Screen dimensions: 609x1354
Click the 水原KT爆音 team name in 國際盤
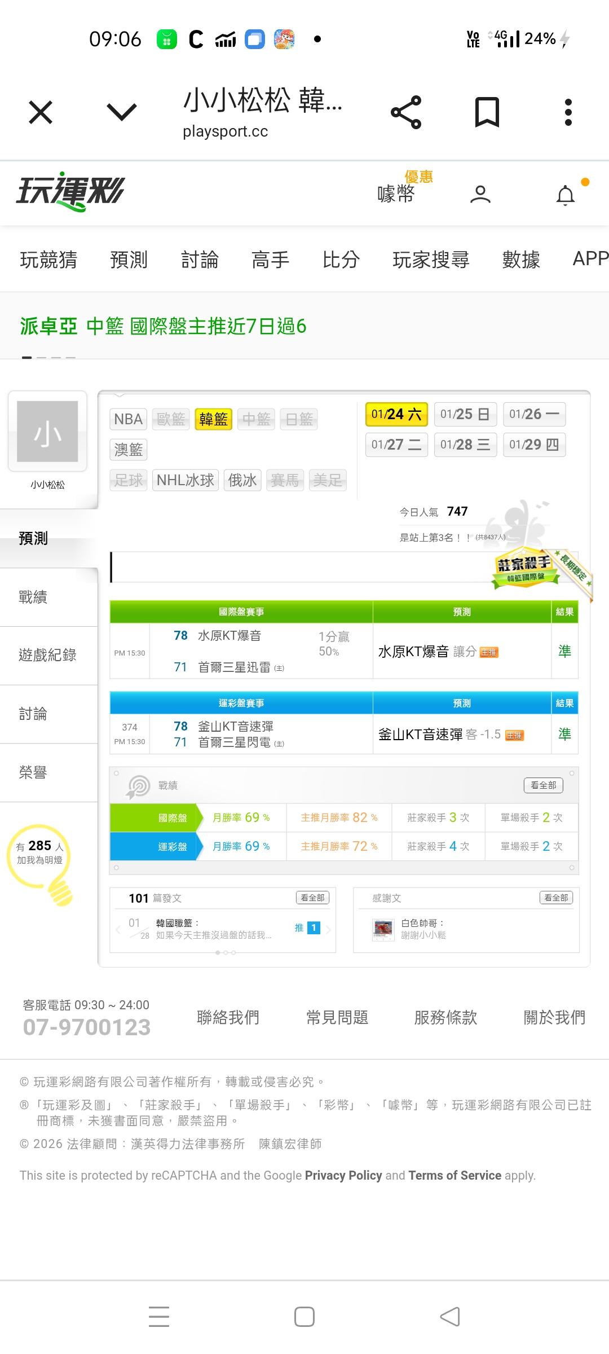[x=230, y=636]
